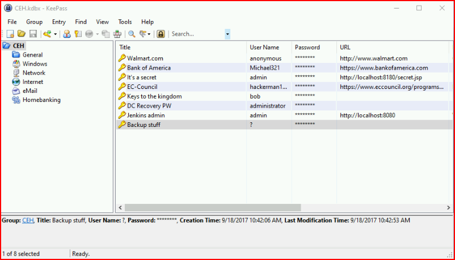Sort entries by Password column header
455x260 pixels.
point(314,47)
